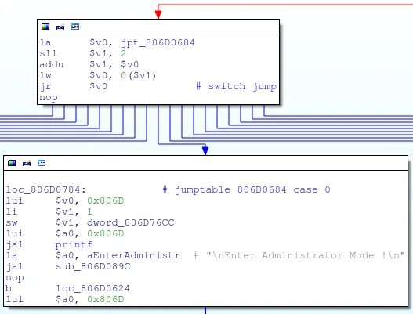Click the aEnterAdministr string reference
This screenshot has height=314, width=413.
click(133, 255)
